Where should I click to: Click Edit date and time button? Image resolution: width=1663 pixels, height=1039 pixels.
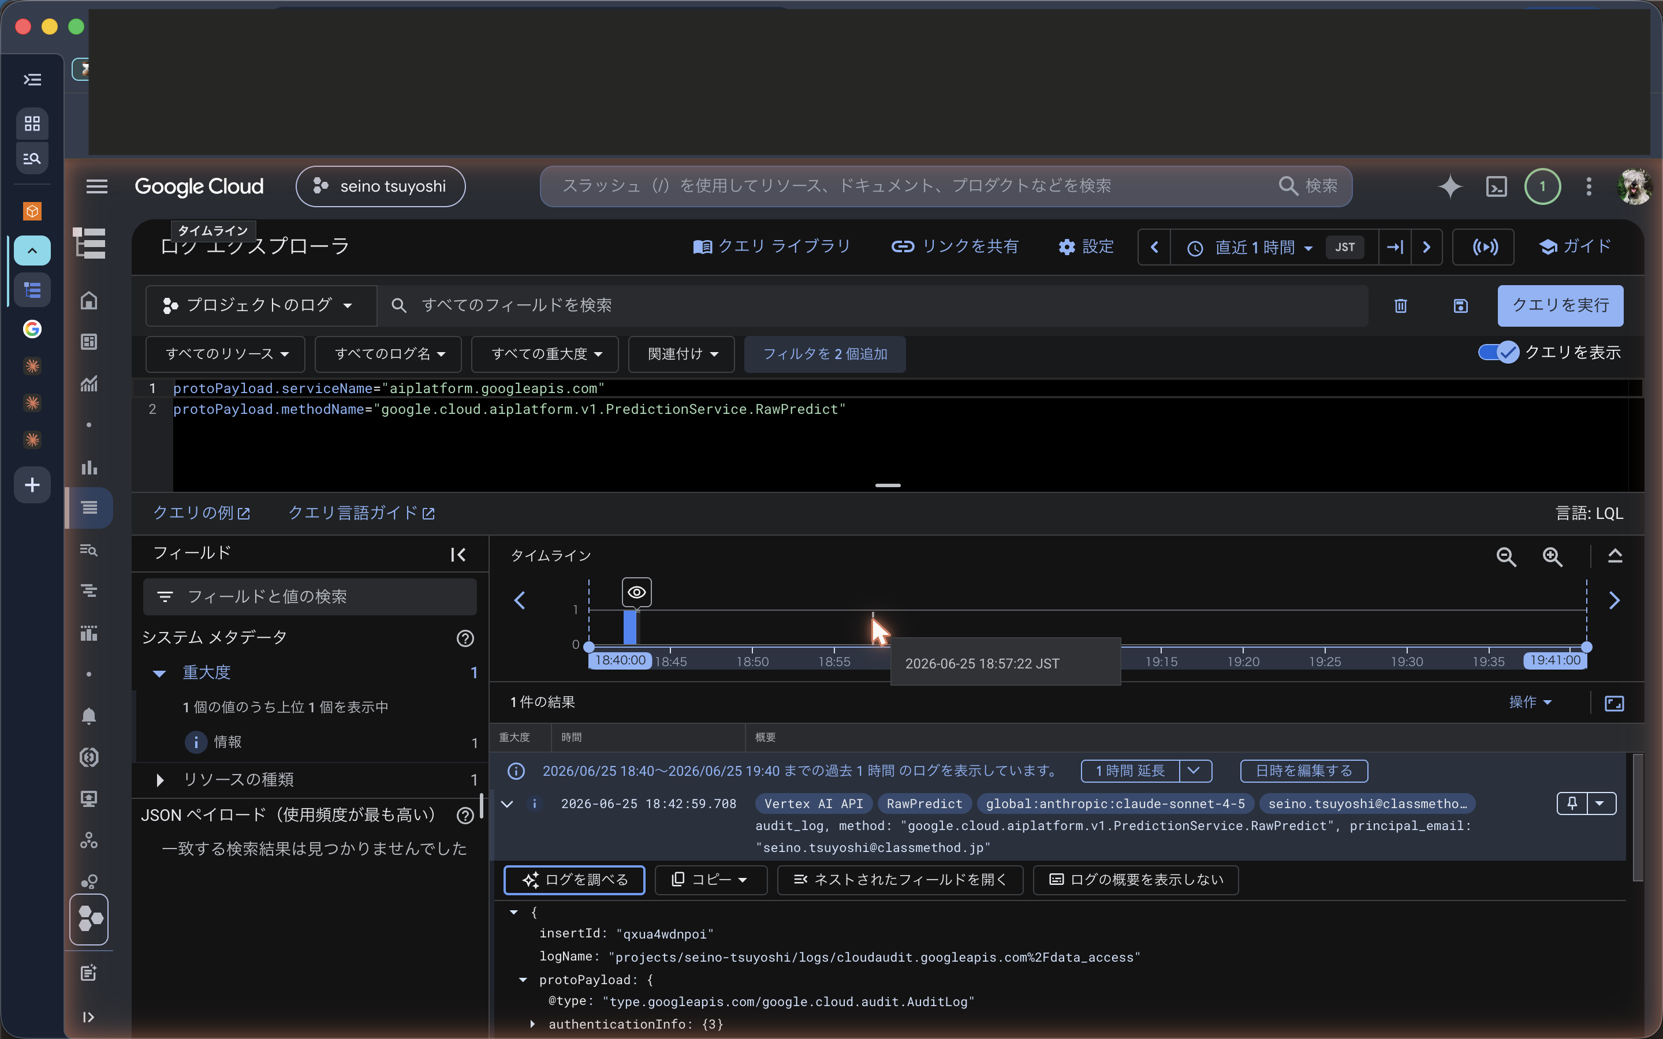1304,771
